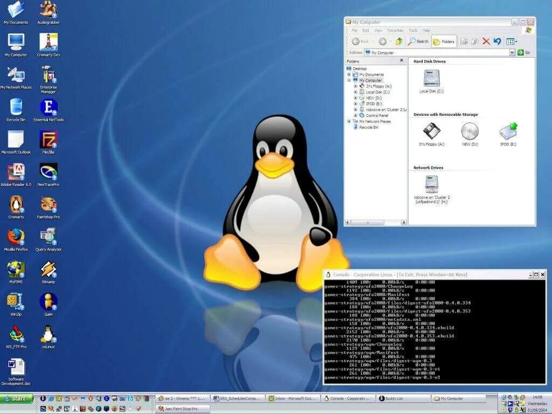Close the Folders pane with its X
Screen dimensions: 552x414
401,60
